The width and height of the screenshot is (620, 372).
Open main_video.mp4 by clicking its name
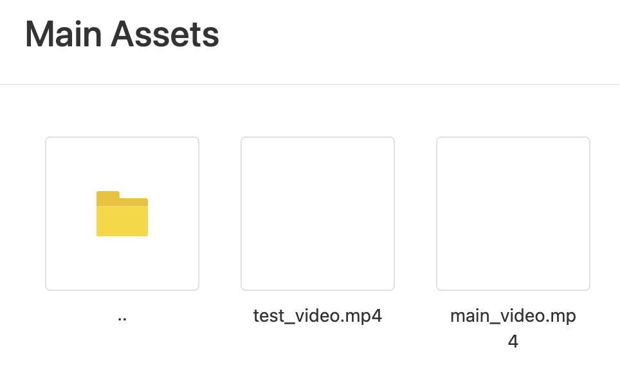pyautogui.click(x=513, y=316)
